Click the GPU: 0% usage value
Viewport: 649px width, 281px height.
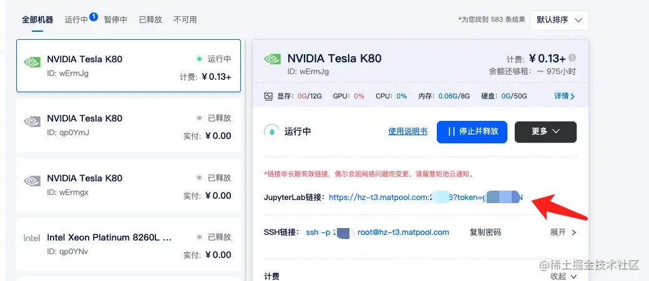pyautogui.click(x=348, y=97)
